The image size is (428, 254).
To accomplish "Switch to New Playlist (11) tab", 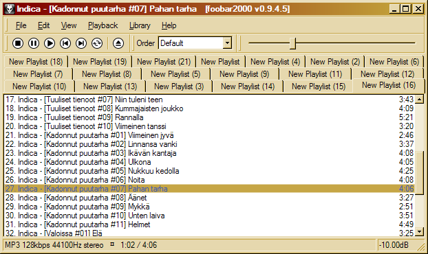I will click(315, 74).
